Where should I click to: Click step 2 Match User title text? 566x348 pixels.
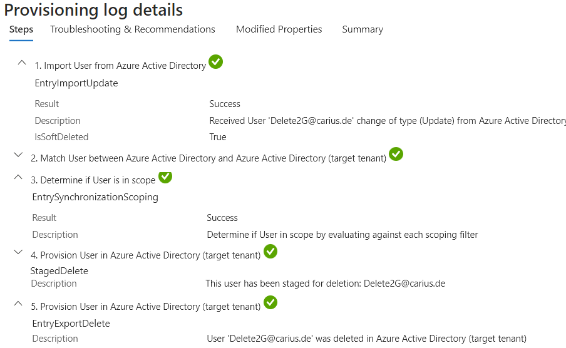click(x=208, y=158)
